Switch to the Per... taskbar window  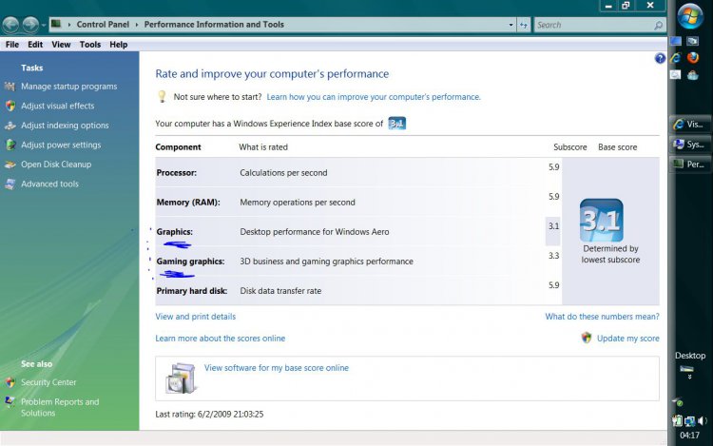(690, 165)
